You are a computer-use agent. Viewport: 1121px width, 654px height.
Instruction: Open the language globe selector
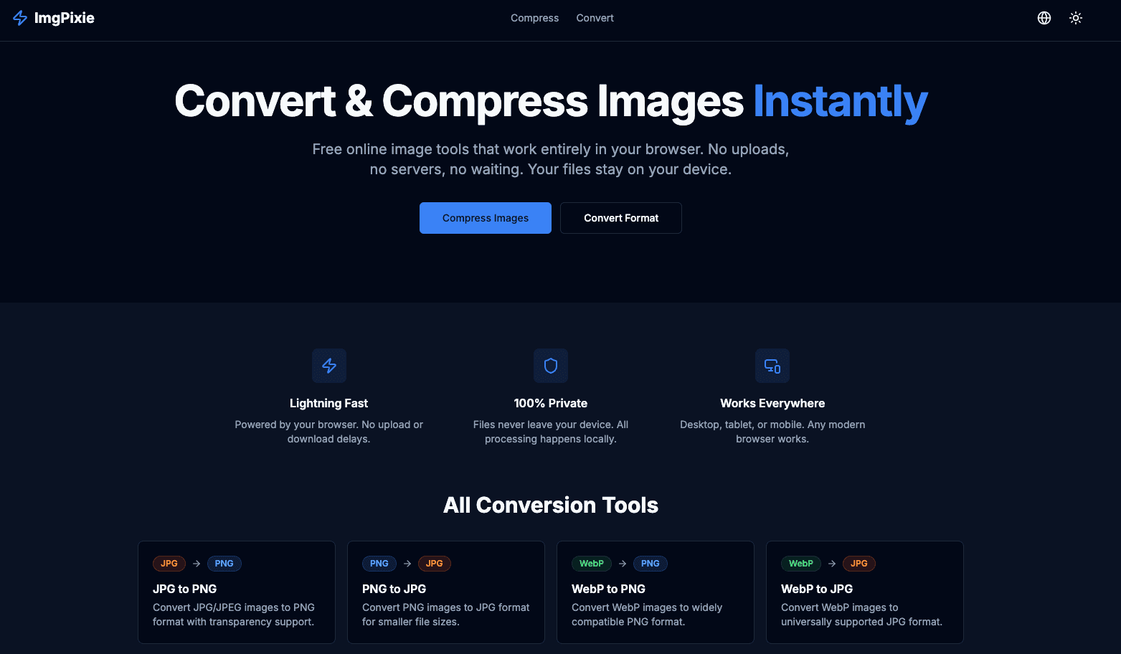click(x=1044, y=18)
